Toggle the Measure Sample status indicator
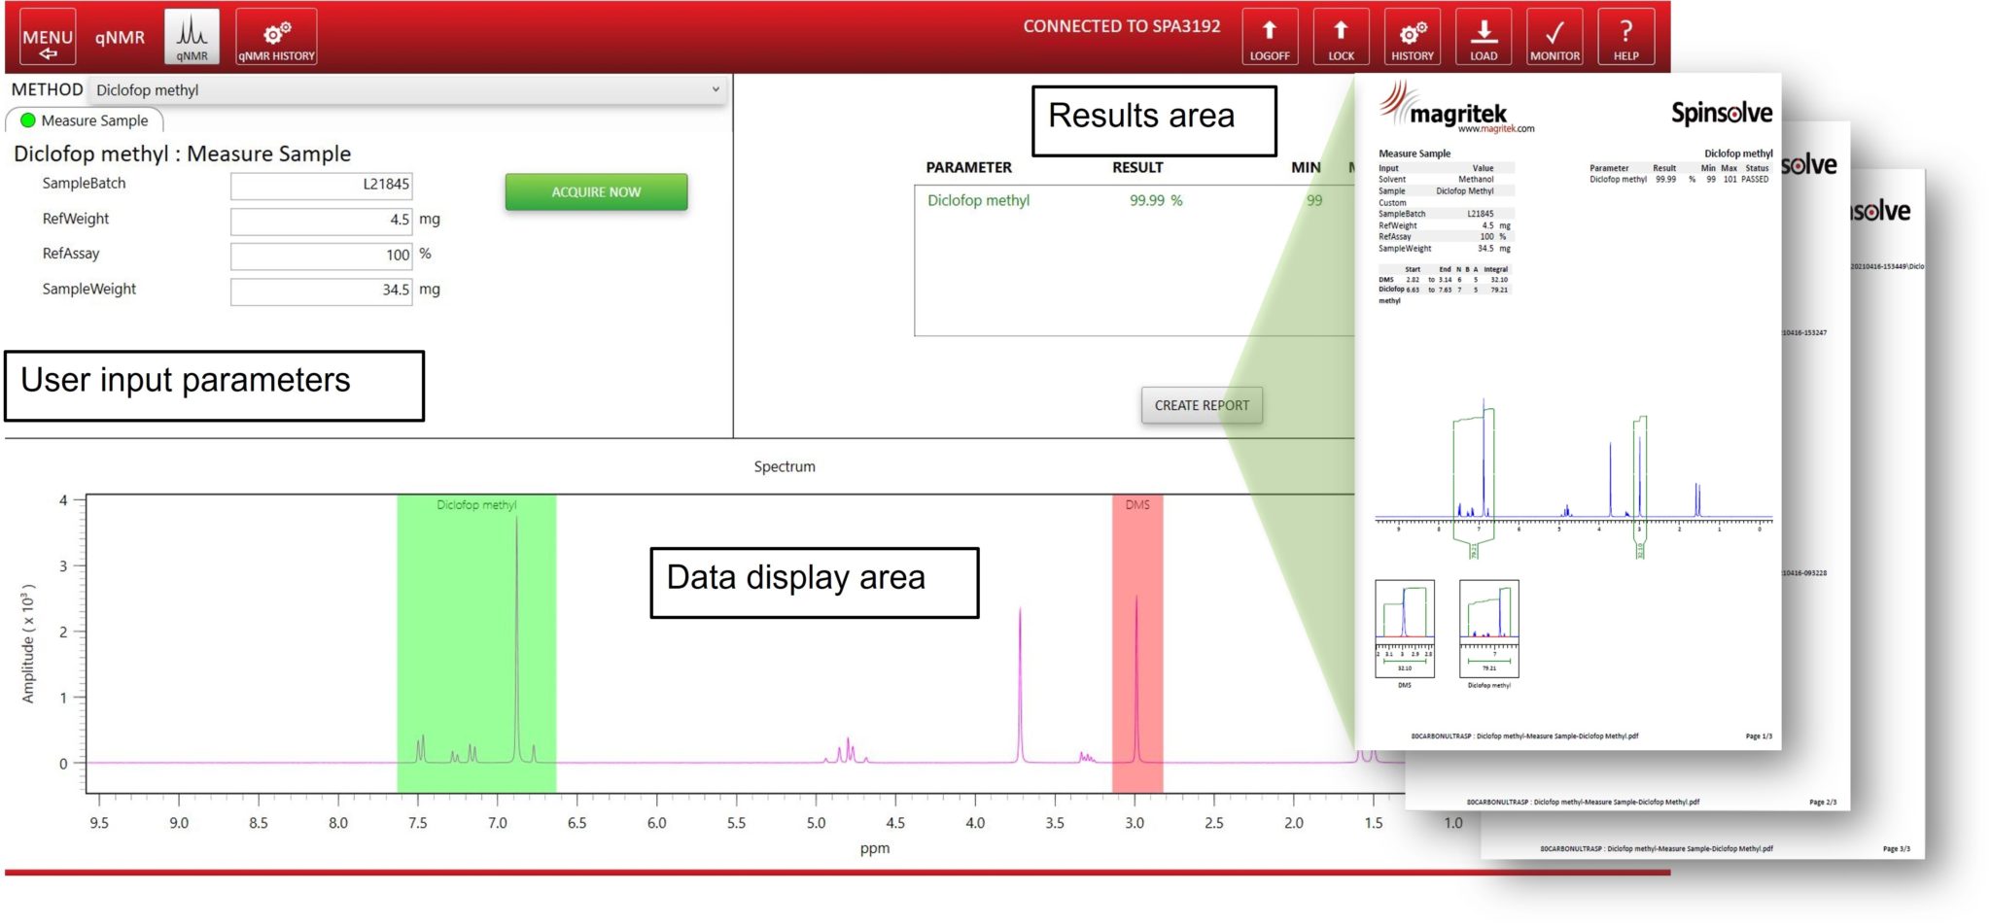The width and height of the screenshot is (1991, 924). point(26,120)
